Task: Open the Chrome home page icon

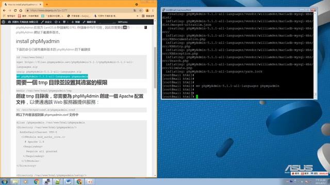Action: tap(21, 10)
